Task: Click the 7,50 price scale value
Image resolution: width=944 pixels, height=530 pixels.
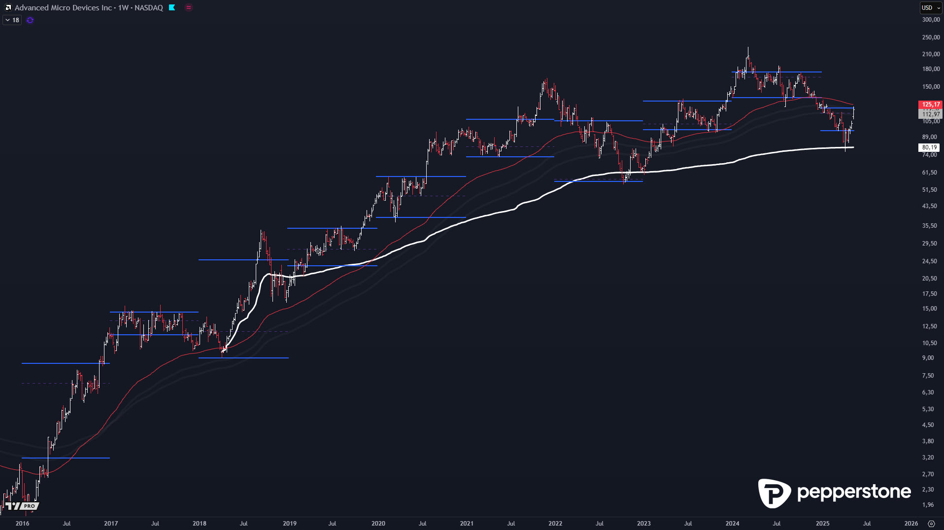Action: click(928, 376)
